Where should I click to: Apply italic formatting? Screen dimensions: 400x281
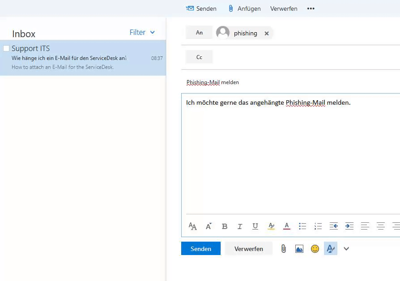240,226
